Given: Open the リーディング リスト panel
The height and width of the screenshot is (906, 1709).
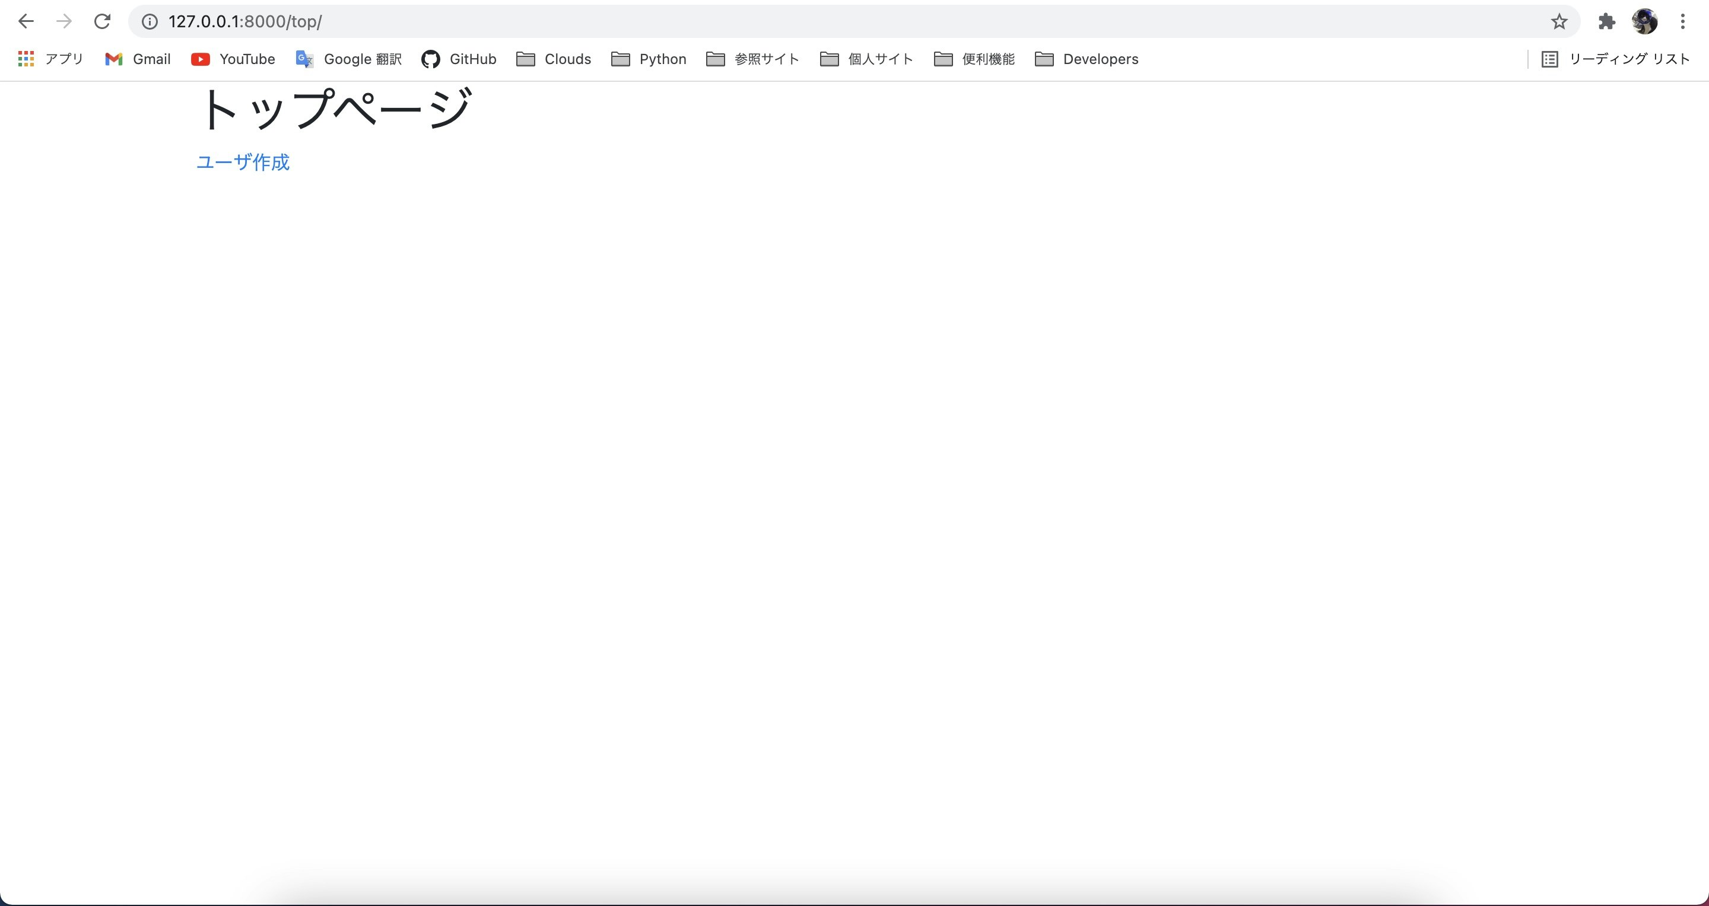Looking at the screenshot, I should coord(1615,59).
